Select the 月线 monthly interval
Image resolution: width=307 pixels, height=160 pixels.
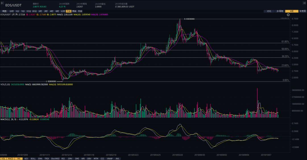point(80,11)
